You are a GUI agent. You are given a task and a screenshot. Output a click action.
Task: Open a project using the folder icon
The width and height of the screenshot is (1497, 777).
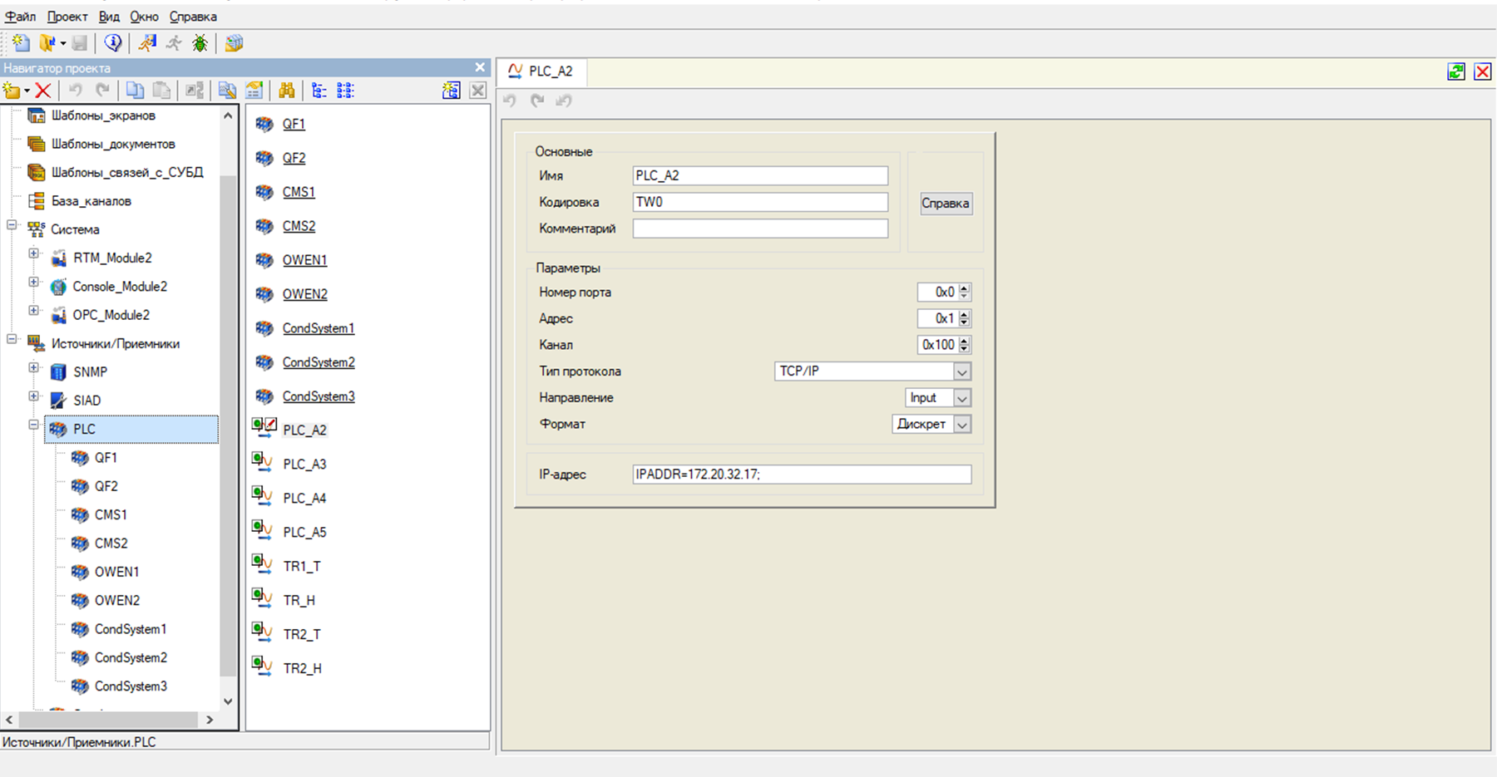47,43
